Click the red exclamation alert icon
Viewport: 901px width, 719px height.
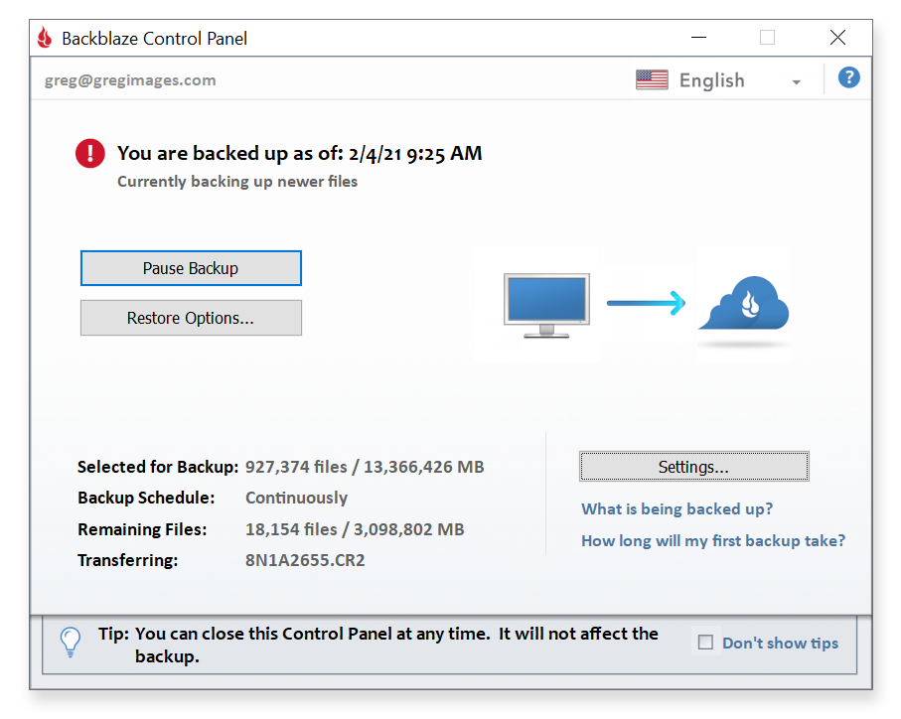point(90,153)
